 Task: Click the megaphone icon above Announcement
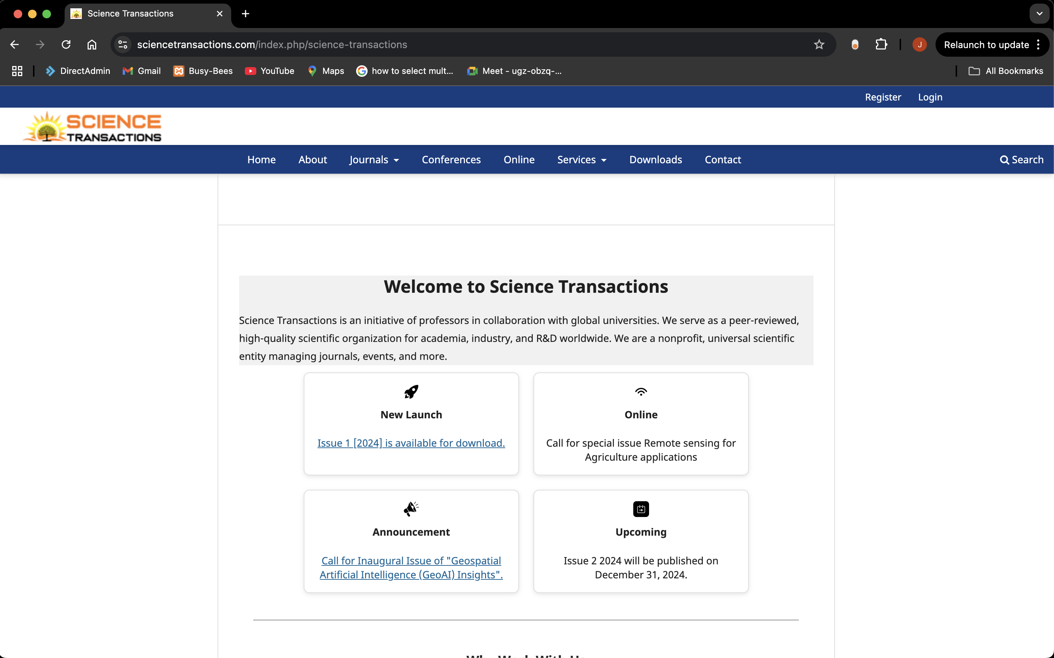411,509
